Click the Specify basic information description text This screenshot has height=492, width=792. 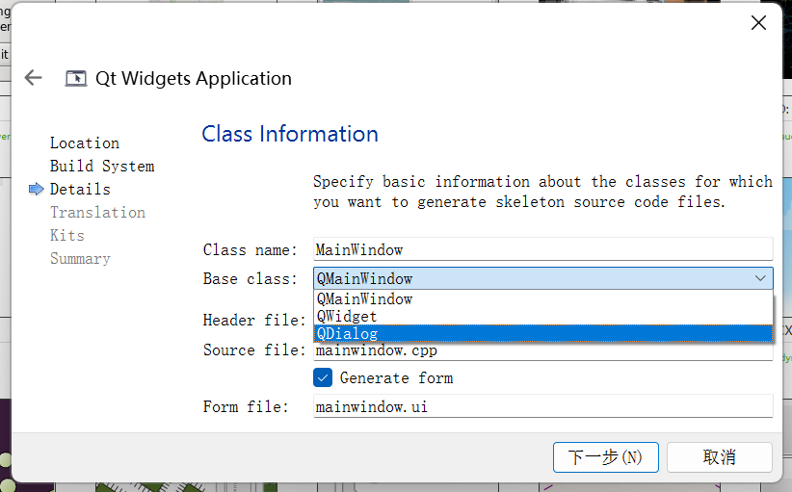coord(543,192)
